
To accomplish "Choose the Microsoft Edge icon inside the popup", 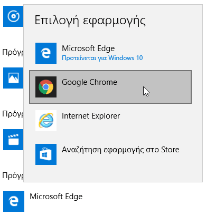I will (46, 53).
